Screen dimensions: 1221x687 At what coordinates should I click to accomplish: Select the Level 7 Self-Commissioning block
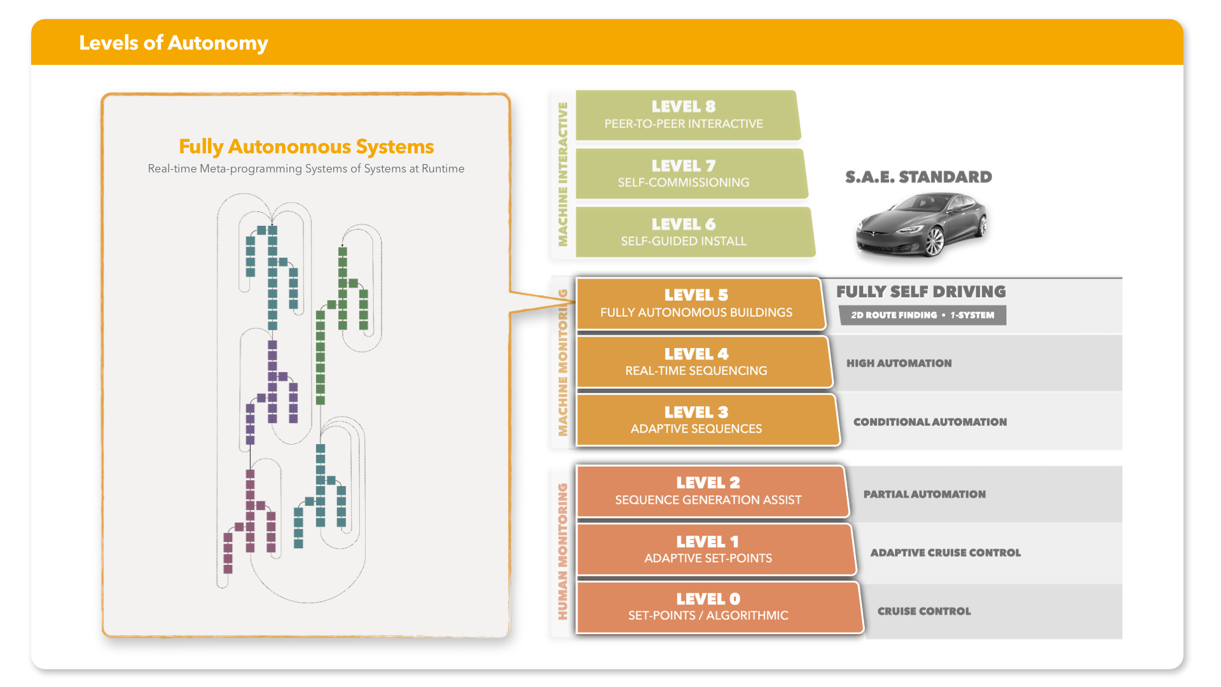691,174
